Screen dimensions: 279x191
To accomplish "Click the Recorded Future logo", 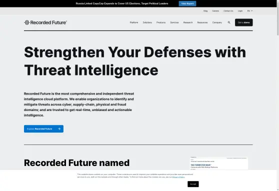I will (45, 22).
